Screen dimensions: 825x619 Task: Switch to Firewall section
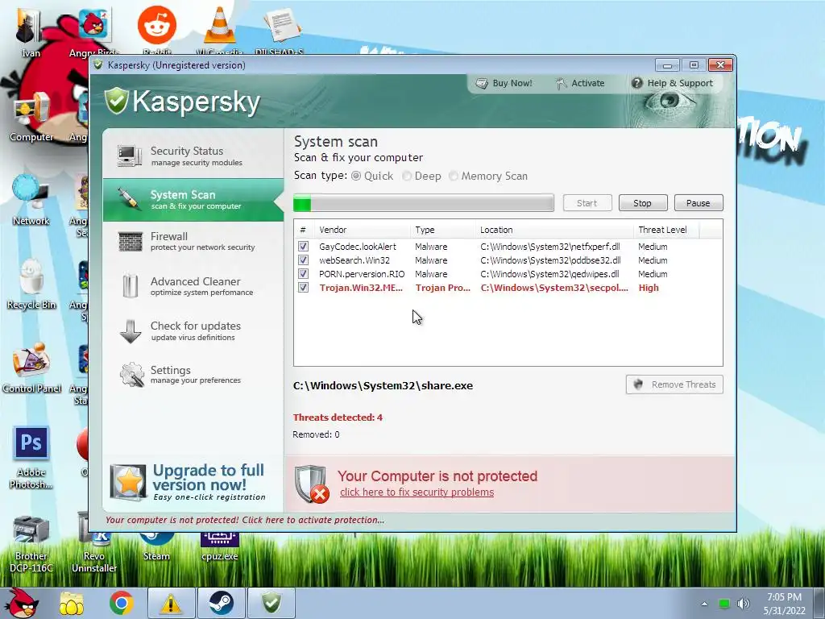point(193,242)
